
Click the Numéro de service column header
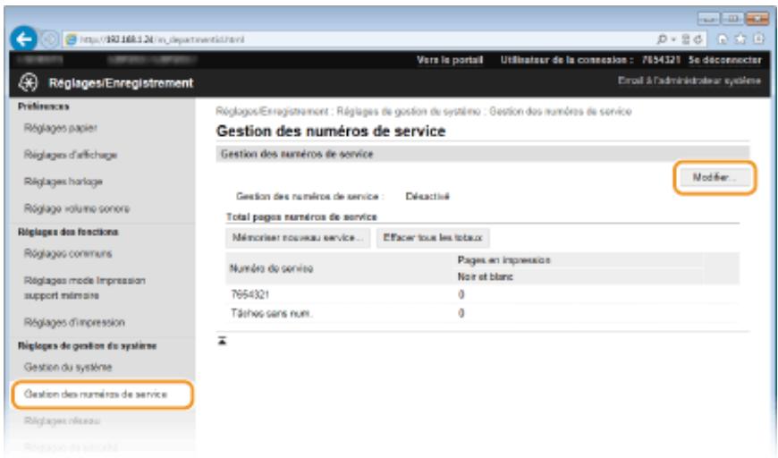(x=272, y=268)
